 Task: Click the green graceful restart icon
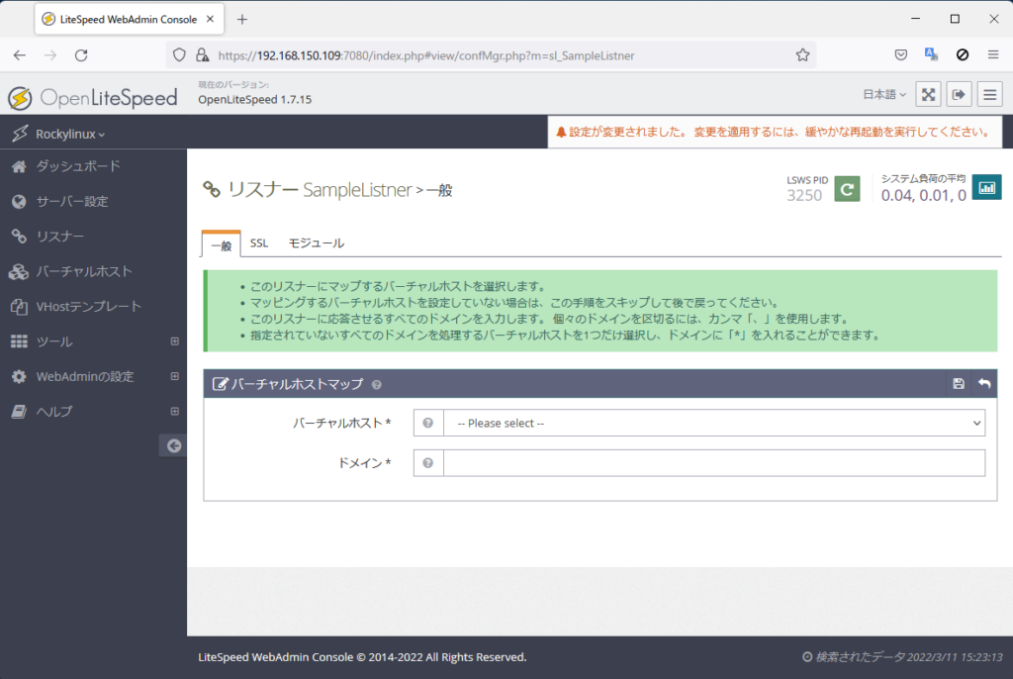pos(847,188)
